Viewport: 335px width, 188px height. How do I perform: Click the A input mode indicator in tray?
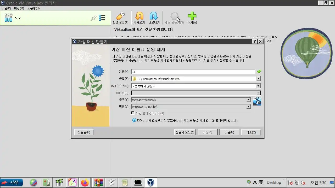(255, 182)
